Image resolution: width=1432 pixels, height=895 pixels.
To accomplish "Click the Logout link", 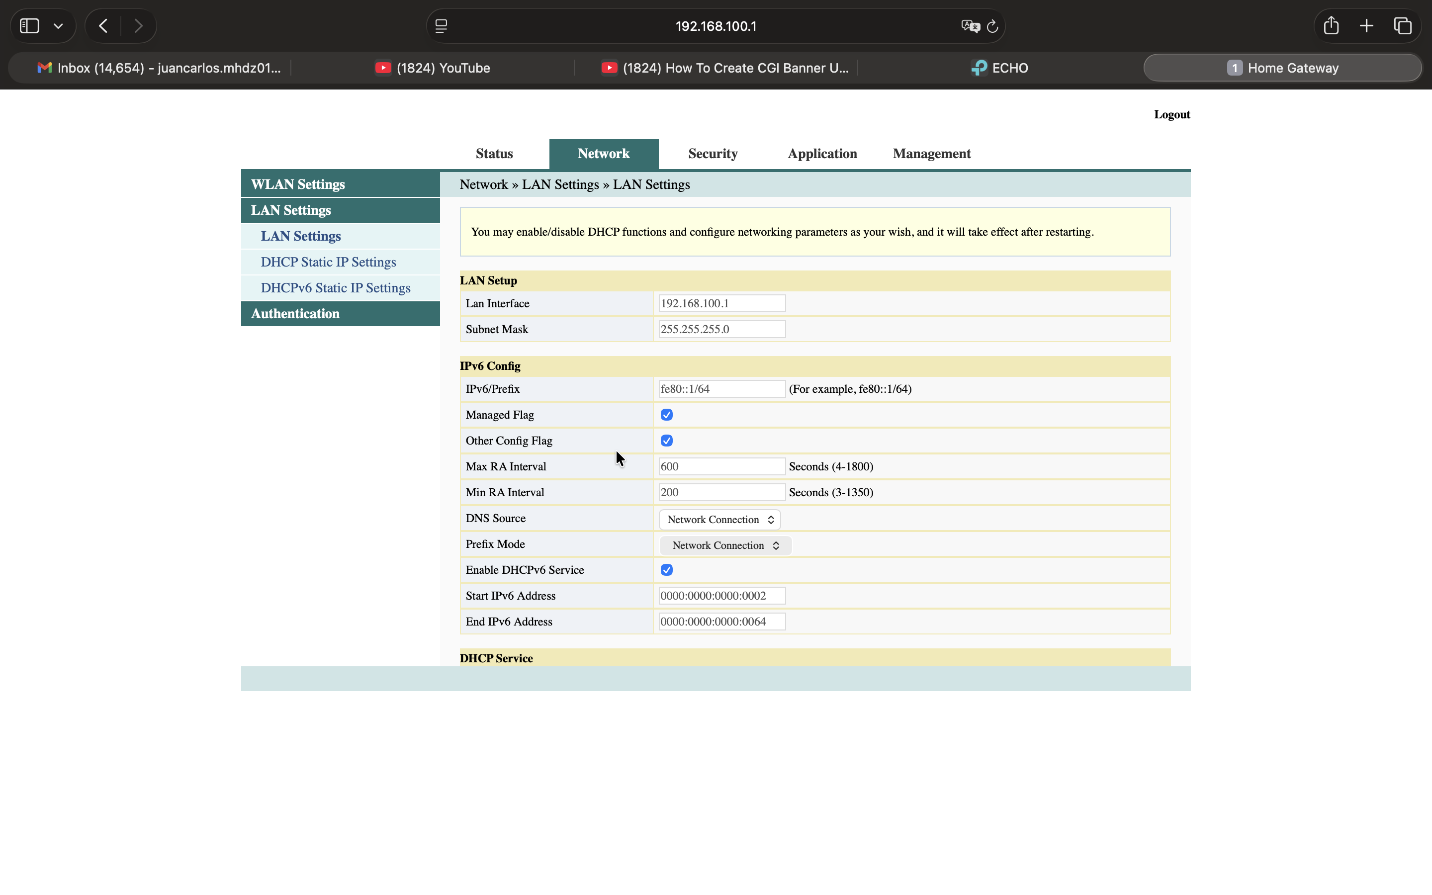I will [1171, 115].
